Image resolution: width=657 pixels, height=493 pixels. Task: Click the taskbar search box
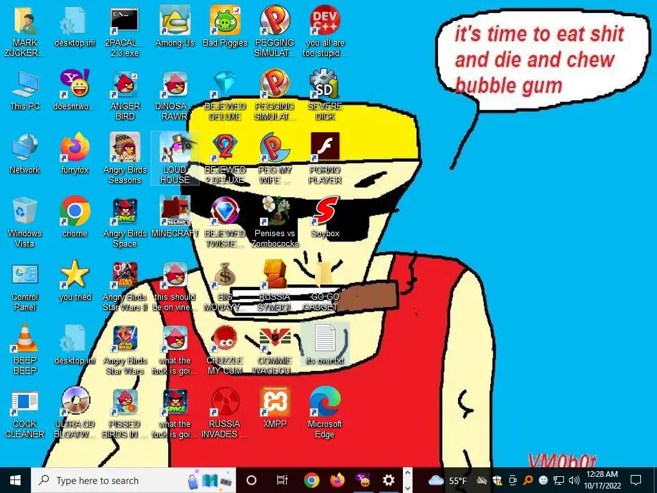[x=133, y=480]
